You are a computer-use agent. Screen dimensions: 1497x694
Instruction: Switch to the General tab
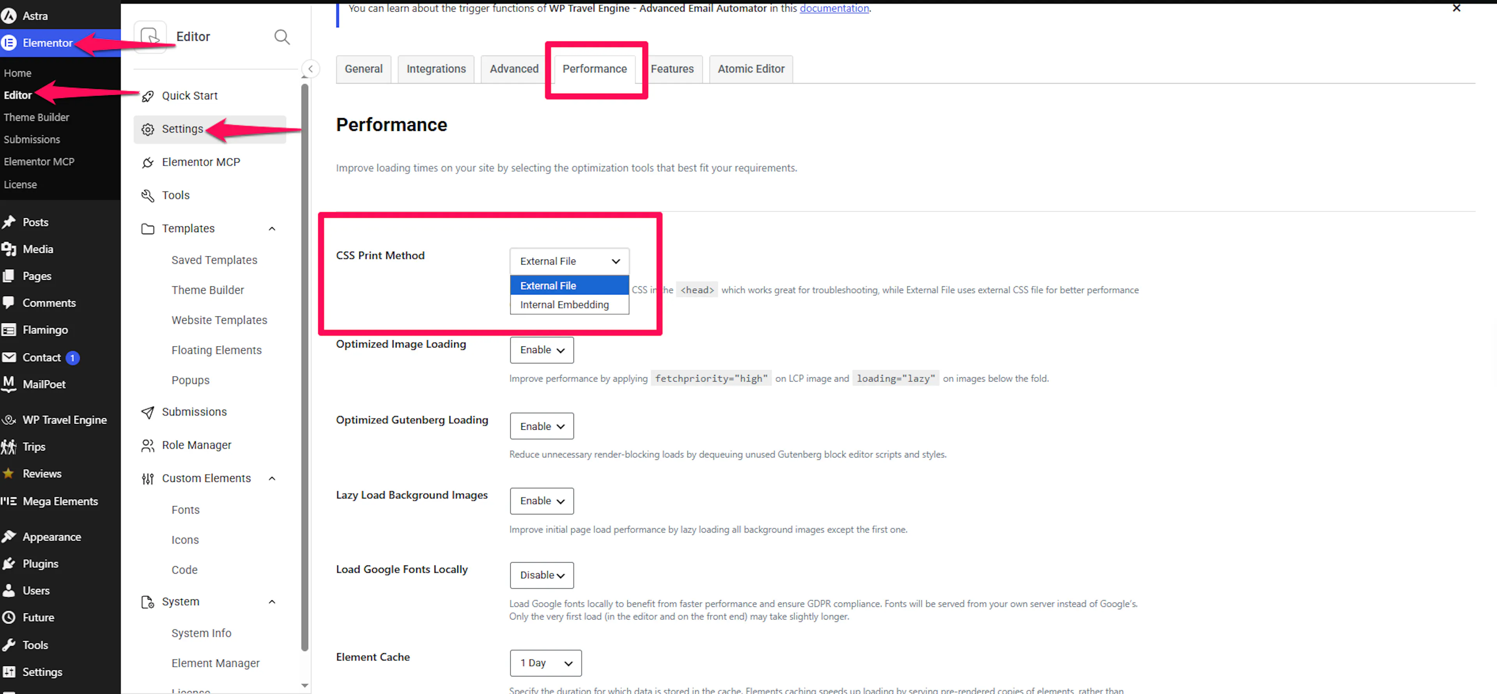[364, 69]
